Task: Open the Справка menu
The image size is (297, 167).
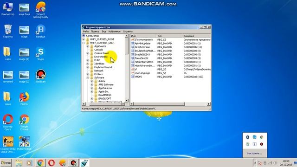Action: click(x=128, y=32)
